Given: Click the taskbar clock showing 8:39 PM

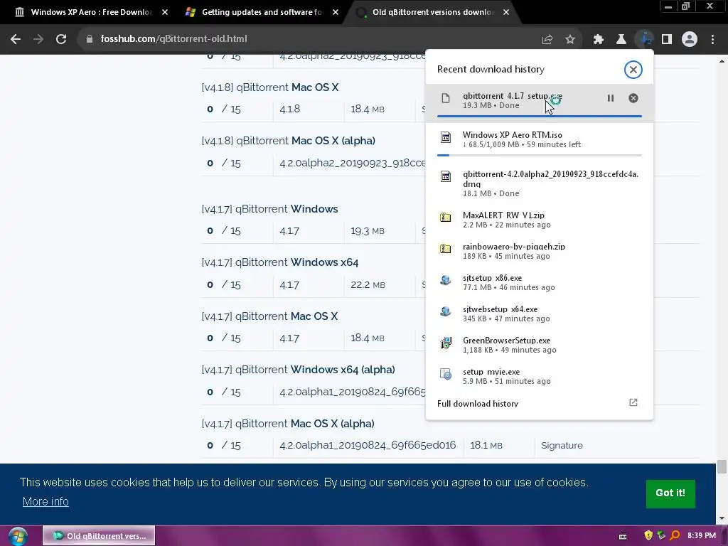Looking at the screenshot, I should tap(702, 536).
